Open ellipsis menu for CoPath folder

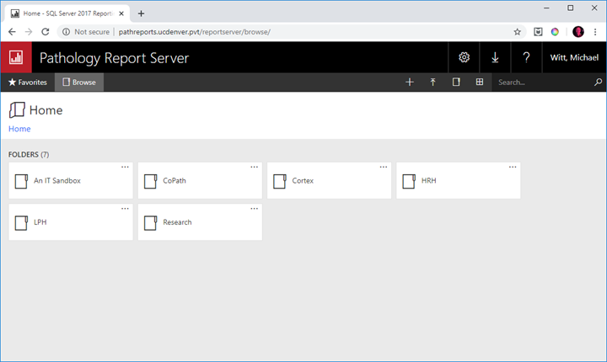(x=254, y=167)
